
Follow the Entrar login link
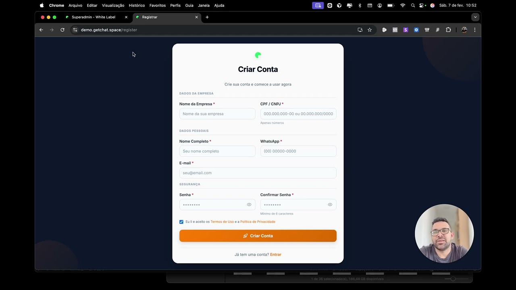(276, 255)
